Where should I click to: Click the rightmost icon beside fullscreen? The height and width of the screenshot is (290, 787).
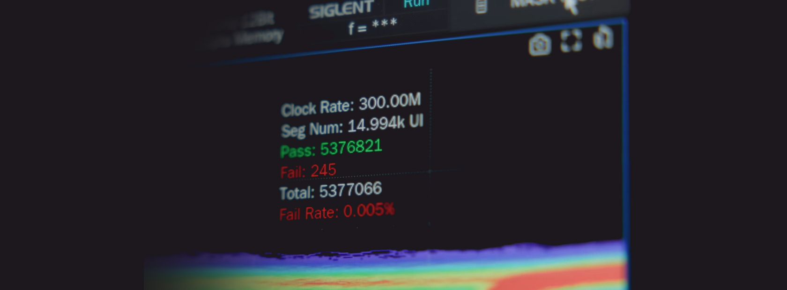[x=603, y=37]
